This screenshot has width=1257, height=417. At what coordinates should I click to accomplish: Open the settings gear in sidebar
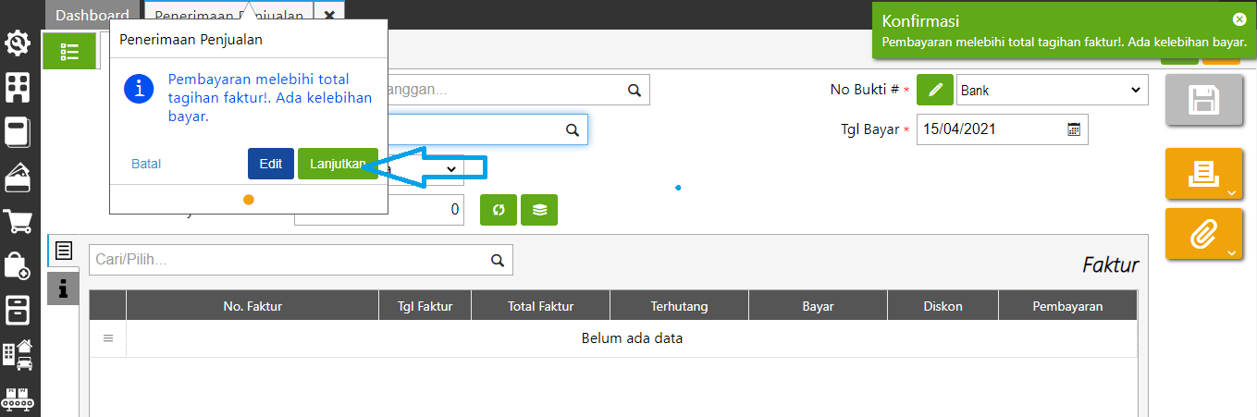pos(18,43)
